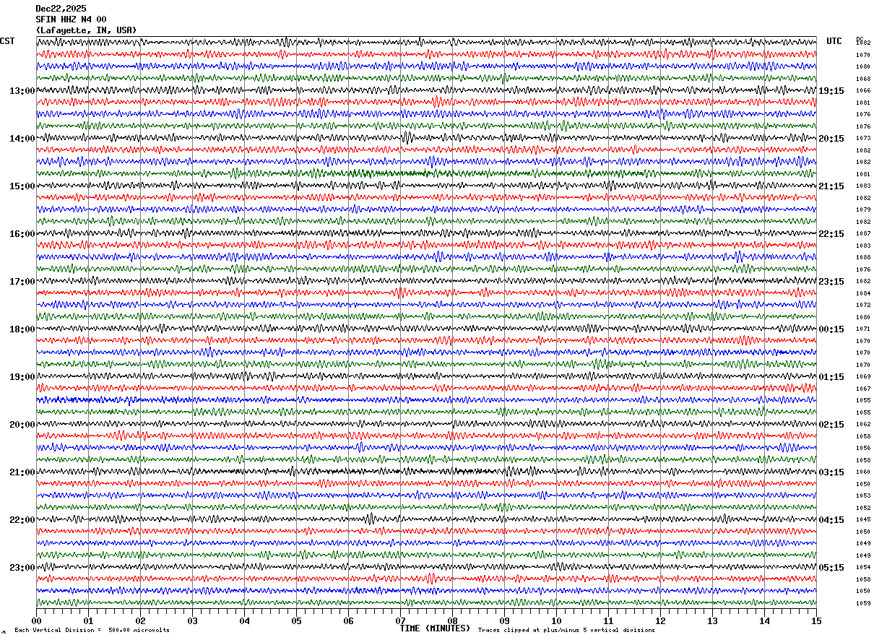This screenshot has height=640, width=874.
Task: Click the DC offset value 1053
Action: coord(863,496)
